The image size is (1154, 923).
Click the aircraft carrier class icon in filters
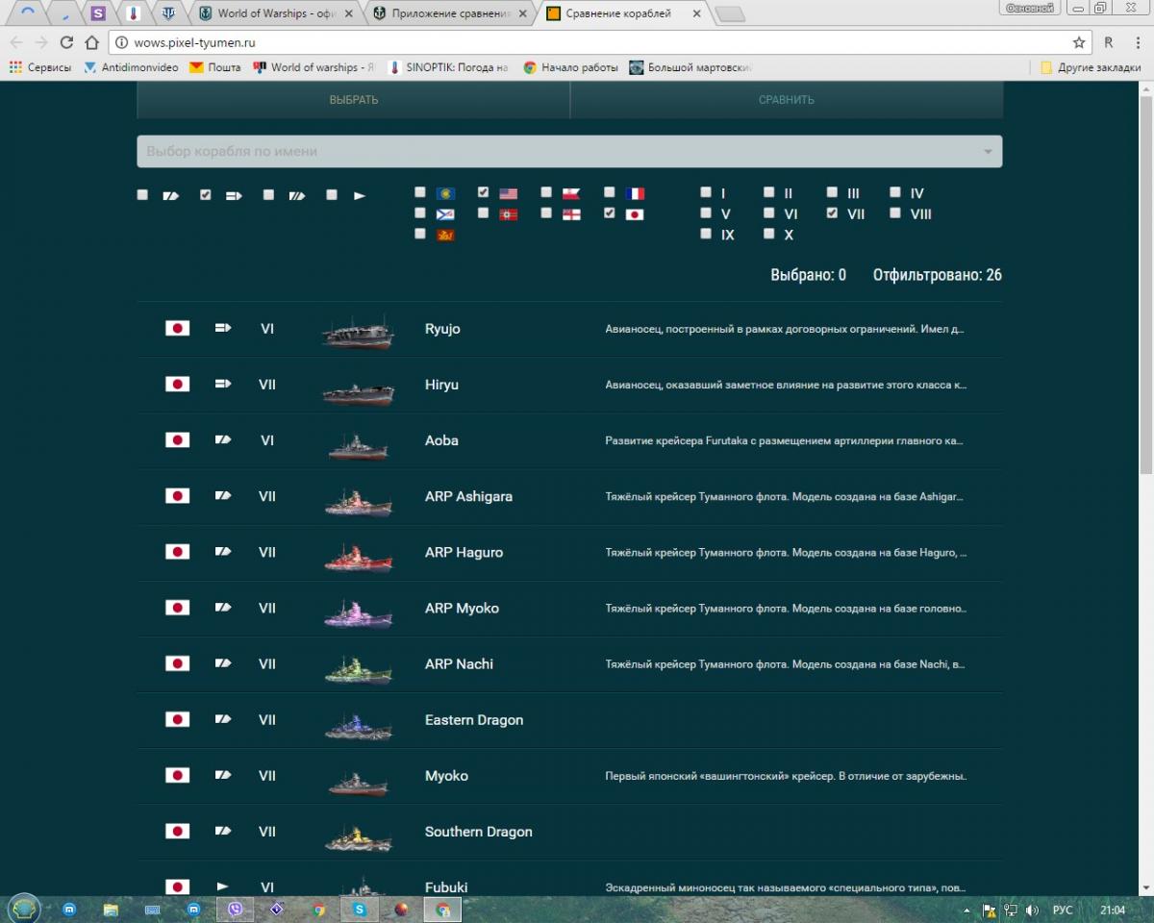point(234,195)
